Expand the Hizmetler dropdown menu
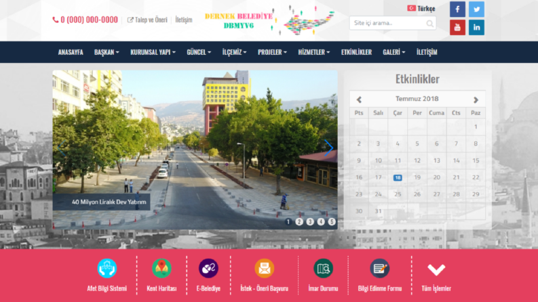This screenshot has height=302, width=538. [x=313, y=52]
